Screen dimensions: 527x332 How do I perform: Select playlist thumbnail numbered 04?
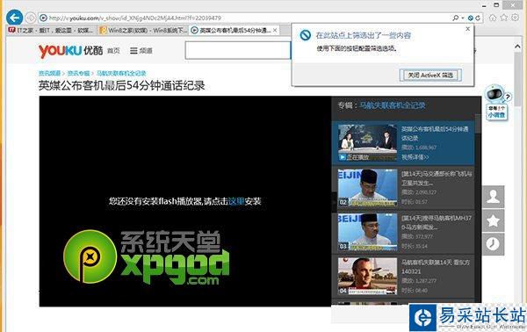tap(367, 276)
